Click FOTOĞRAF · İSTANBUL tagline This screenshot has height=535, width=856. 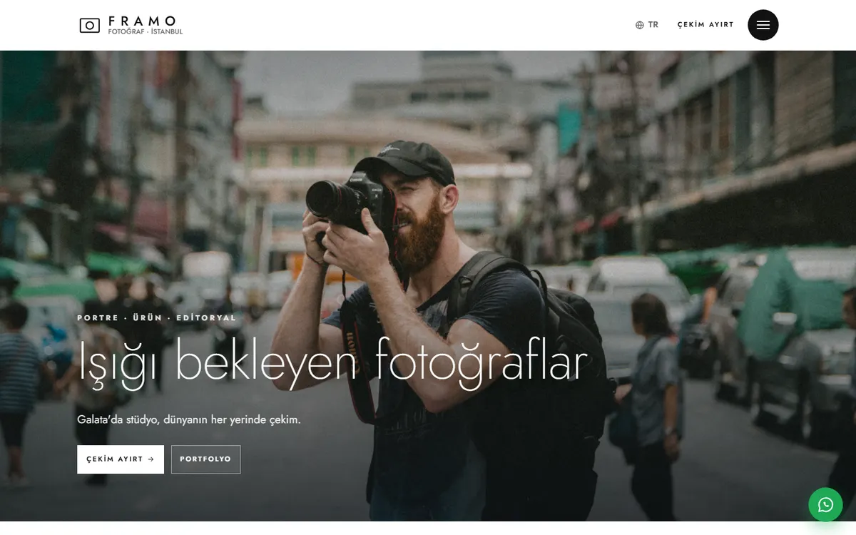coord(146,32)
